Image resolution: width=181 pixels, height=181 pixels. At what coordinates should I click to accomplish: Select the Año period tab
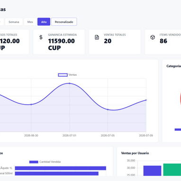click(44, 22)
